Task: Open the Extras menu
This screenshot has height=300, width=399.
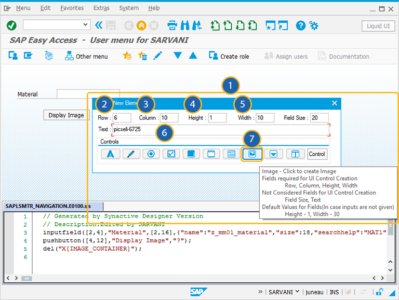Action: pos(101,8)
